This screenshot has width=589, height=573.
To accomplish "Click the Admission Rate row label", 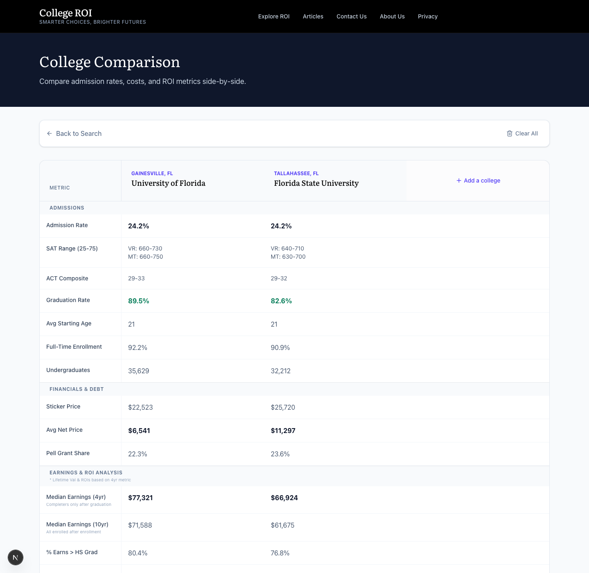I will coord(67,225).
